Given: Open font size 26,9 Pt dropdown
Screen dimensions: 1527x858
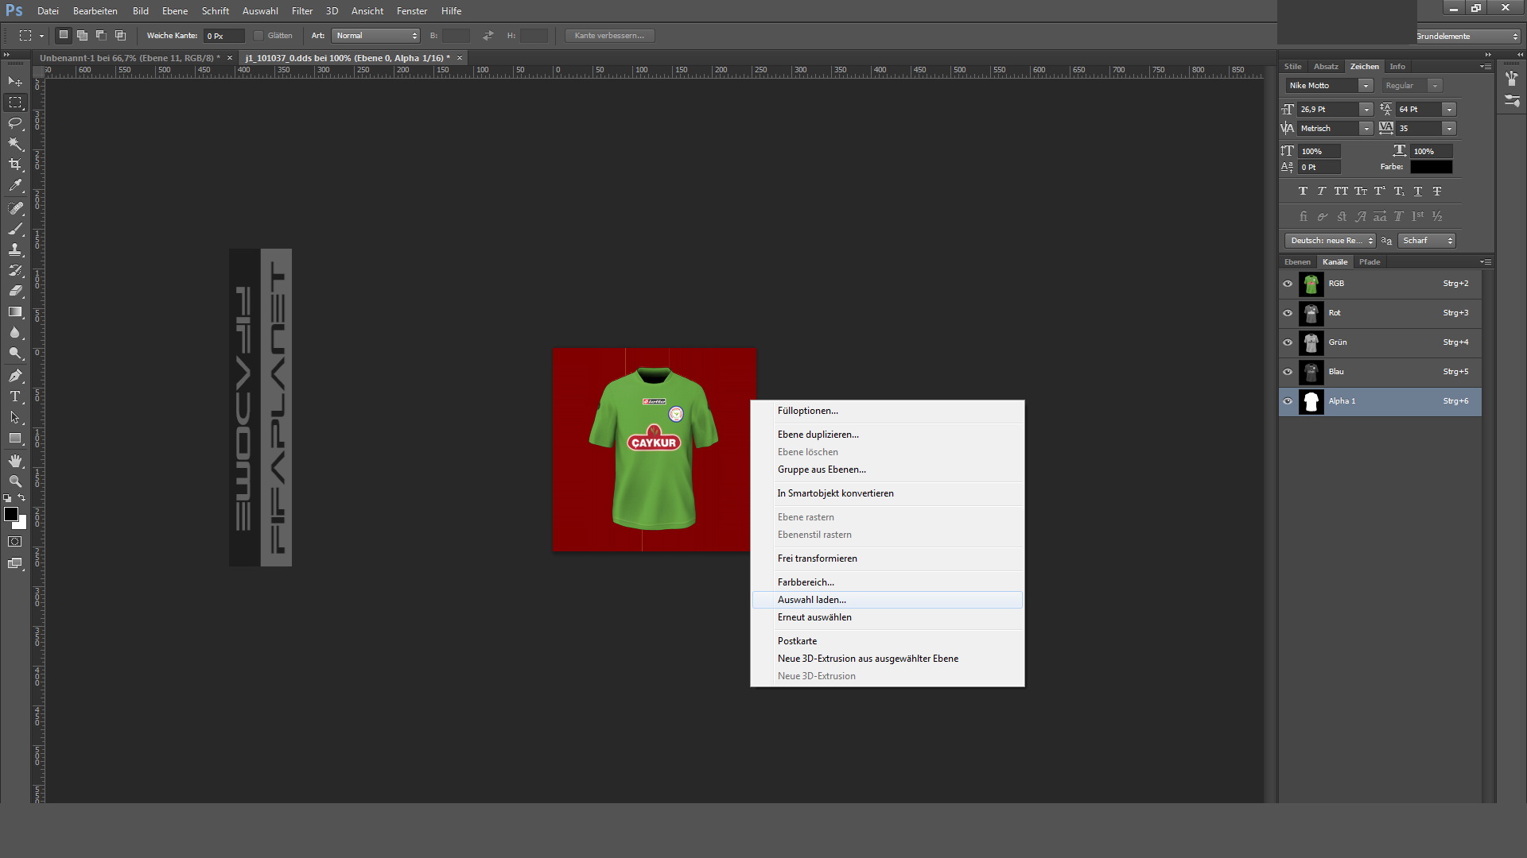Looking at the screenshot, I should (1366, 110).
